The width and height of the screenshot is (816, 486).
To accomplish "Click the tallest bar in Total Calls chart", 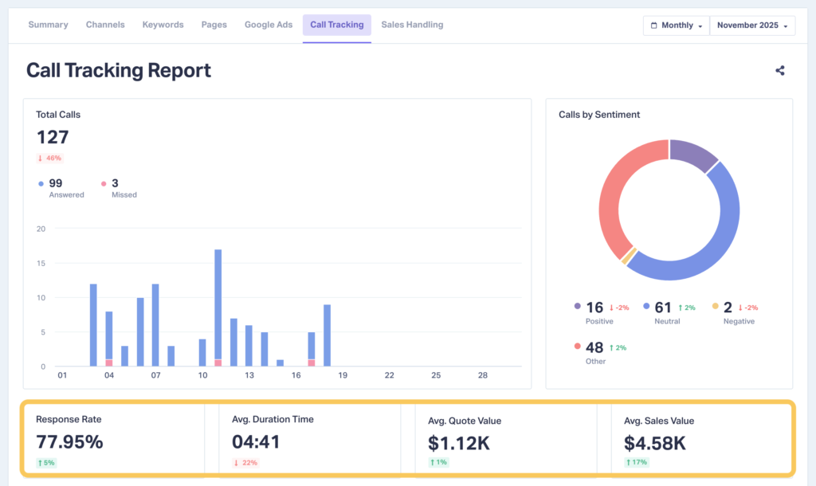I will click(x=217, y=307).
